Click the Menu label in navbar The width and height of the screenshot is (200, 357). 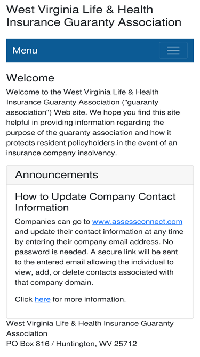(25, 50)
